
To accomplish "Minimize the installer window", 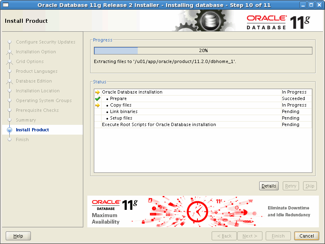I will (x=303, y=5).
